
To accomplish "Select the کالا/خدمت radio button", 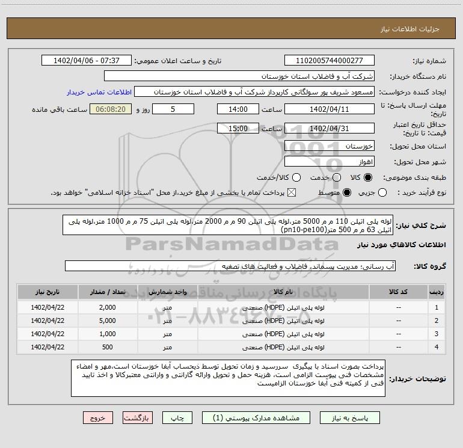I will coord(296,177).
